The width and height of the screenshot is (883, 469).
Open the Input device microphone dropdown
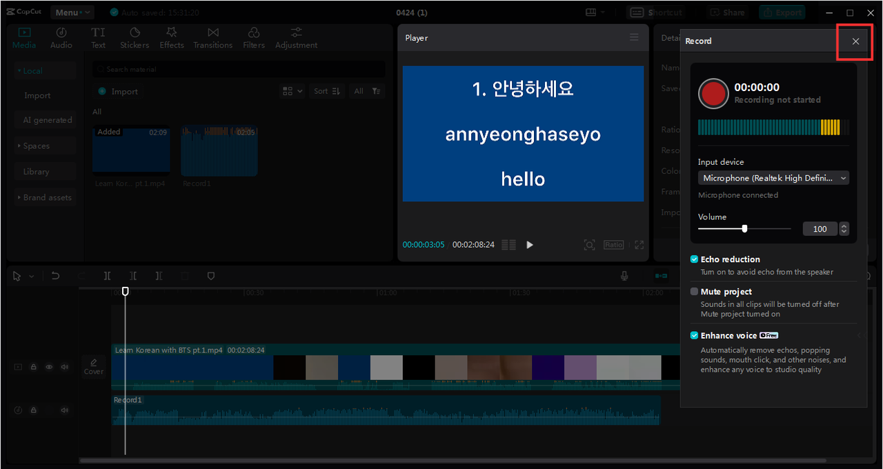coord(773,178)
